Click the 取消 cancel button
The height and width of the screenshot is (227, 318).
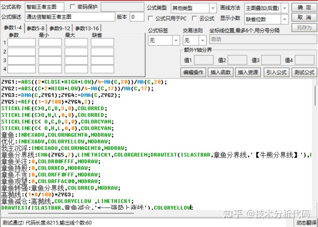coord(304,17)
